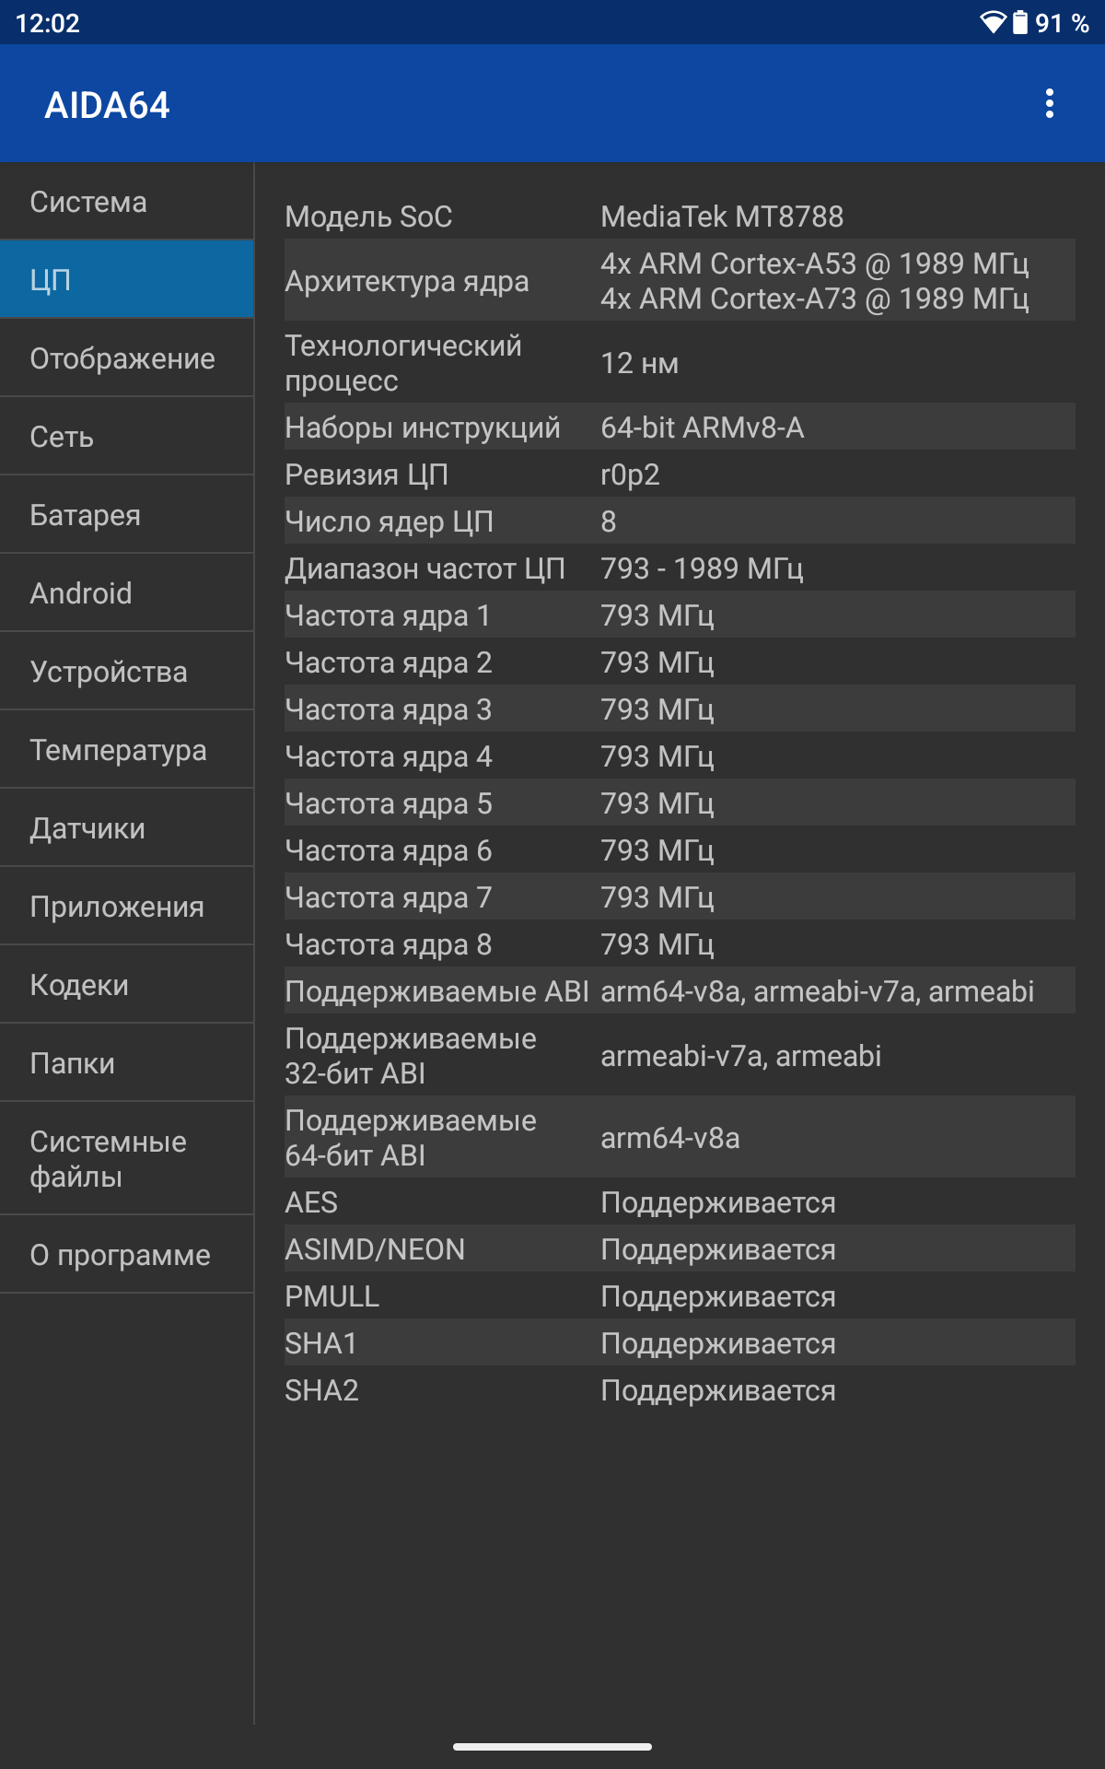Screen dimensions: 1105x1769
Task: View the Датчики list
Action: point(127,828)
